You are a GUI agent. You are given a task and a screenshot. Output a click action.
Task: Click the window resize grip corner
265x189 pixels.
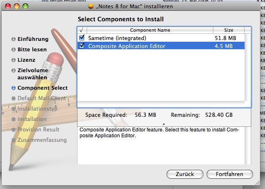coord(257,183)
